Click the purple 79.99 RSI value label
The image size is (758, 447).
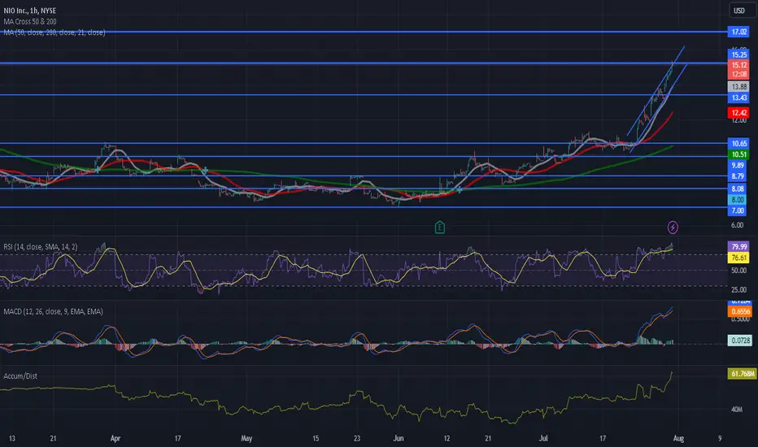[739, 247]
